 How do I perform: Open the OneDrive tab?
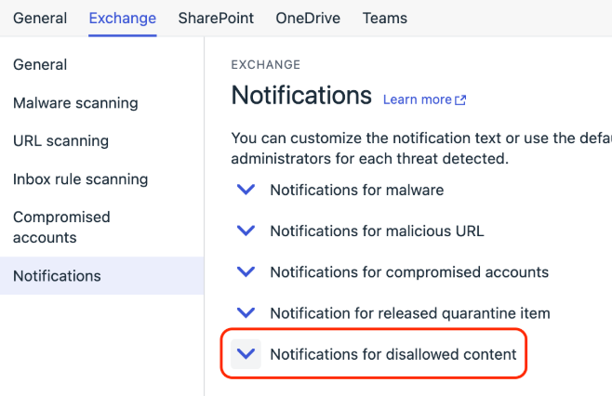point(308,19)
